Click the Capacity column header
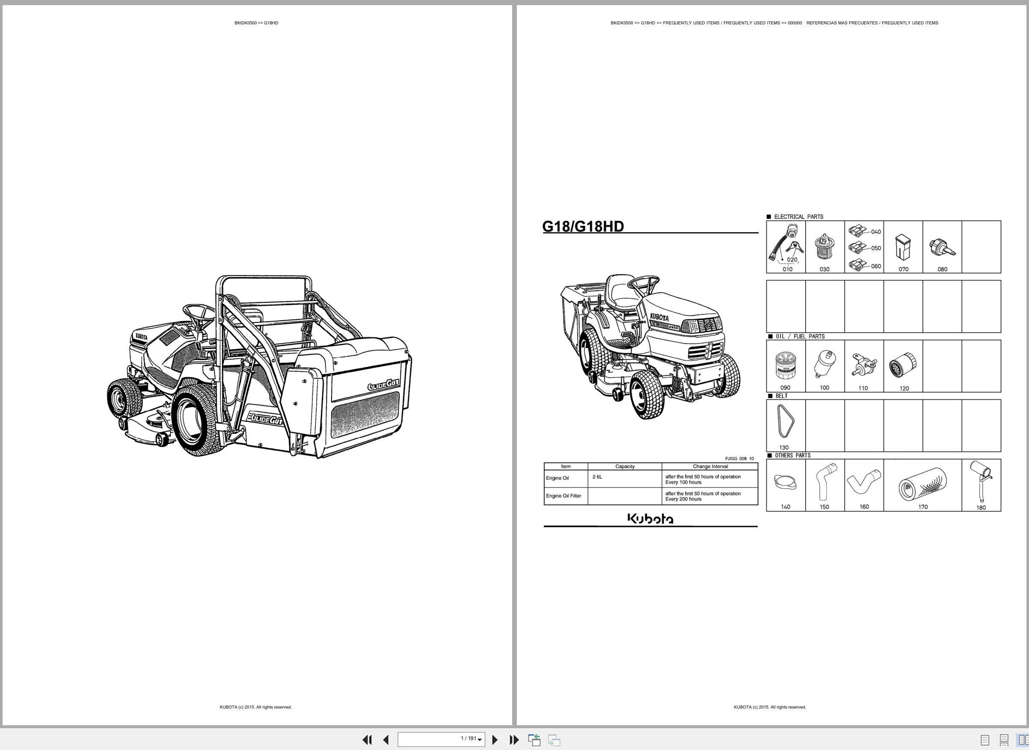Viewport: 1029px width, 750px height. [625, 466]
